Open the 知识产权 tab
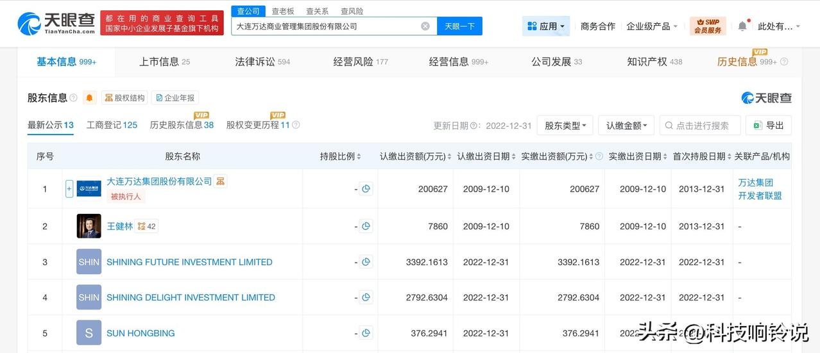 tap(654, 62)
